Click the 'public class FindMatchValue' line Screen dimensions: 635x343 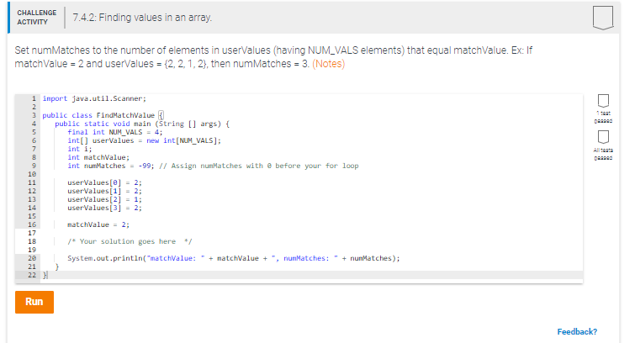(x=103, y=115)
